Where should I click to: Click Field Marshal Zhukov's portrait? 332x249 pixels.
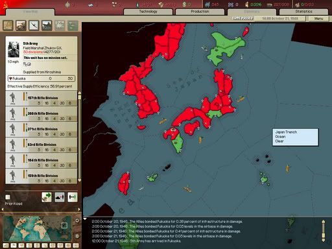[14, 49]
